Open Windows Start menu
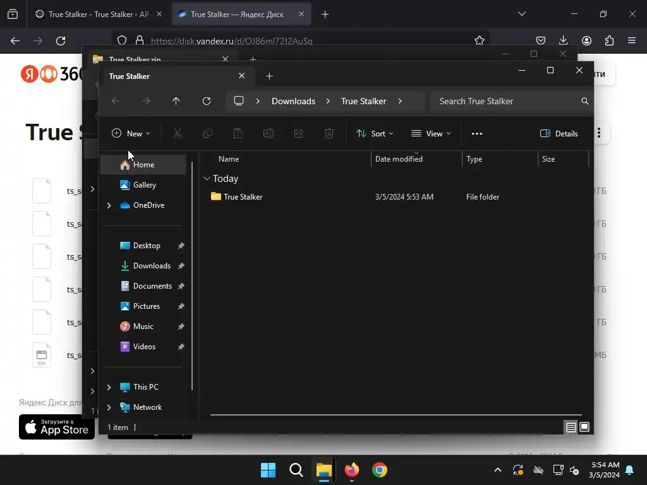This screenshot has height=485, width=647. click(x=268, y=470)
